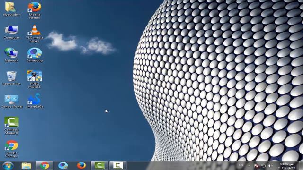Select the Network desktop icon
303x170 pixels.
coord(11,55)
